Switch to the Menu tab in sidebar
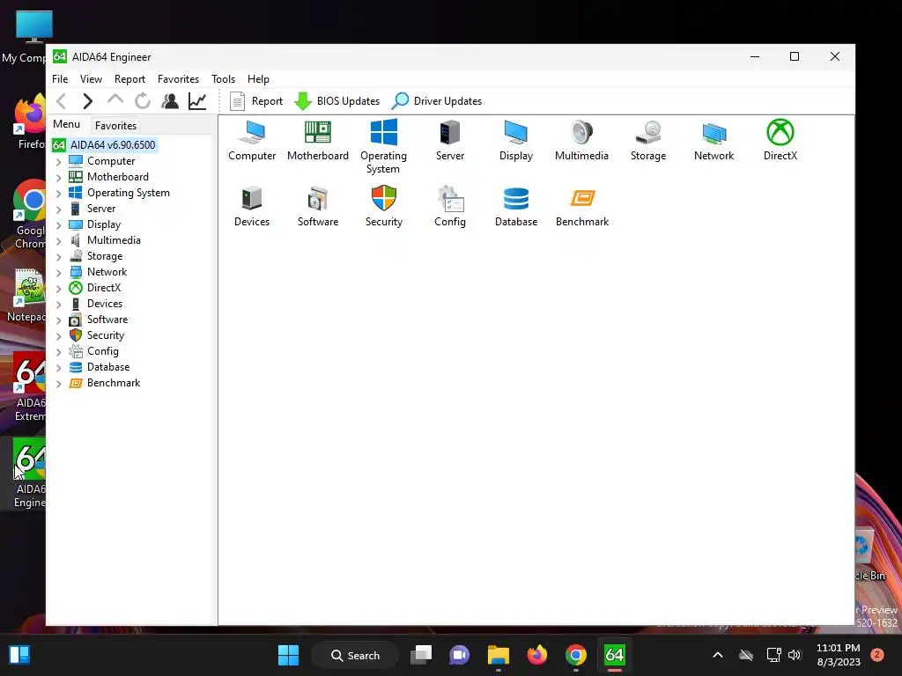 [67, 124]
